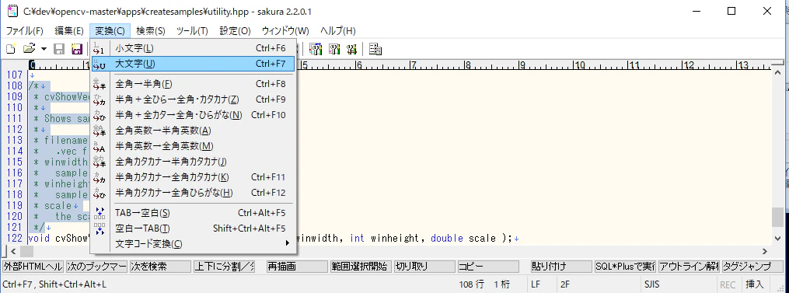
Task: Click the 上下に分割 function key button
Action: coord(224,267)
